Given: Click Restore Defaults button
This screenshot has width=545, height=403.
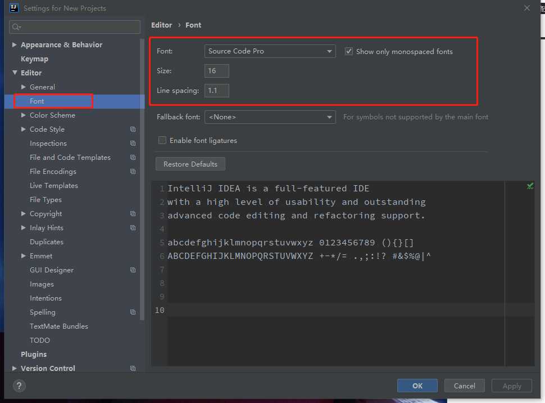Looking at the screenshot, I should (x=190, y=164).
